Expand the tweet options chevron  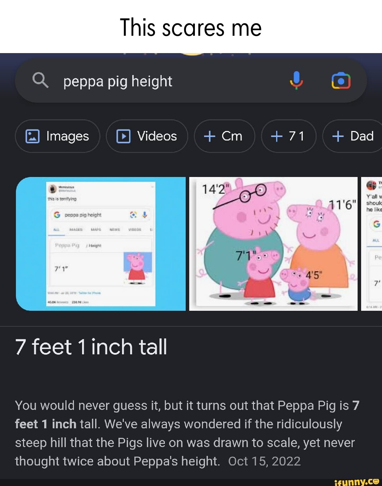click(153, 186)
